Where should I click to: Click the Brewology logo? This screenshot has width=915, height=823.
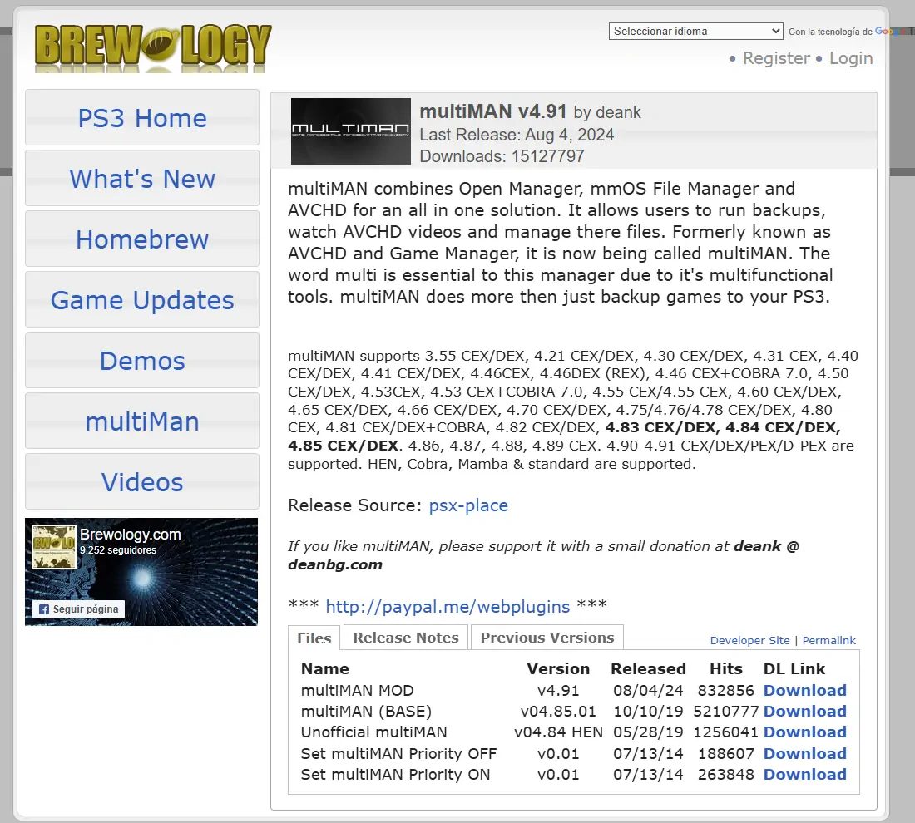coord(153,47)
